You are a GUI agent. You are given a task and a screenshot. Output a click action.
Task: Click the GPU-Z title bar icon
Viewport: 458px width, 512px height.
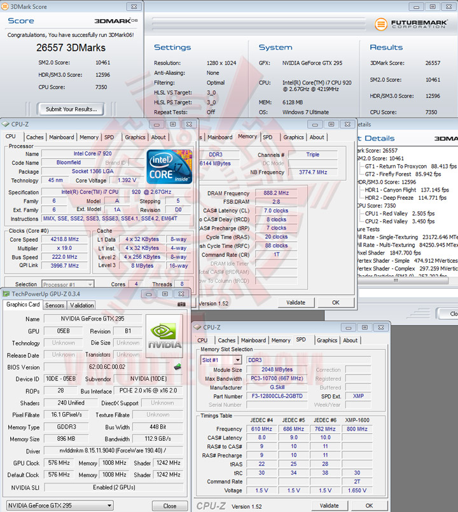coord(6,294)
